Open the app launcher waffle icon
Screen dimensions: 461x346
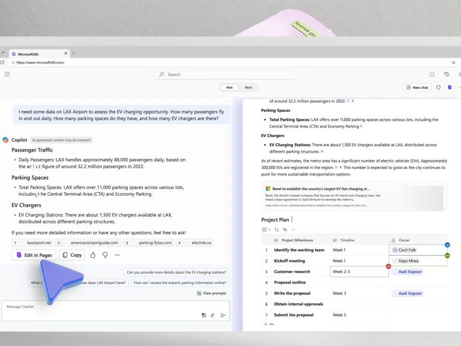tap(7, 74)
